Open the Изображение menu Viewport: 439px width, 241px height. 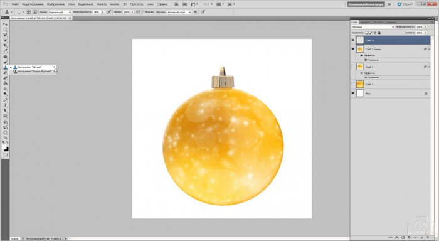[x=56, y=4]
